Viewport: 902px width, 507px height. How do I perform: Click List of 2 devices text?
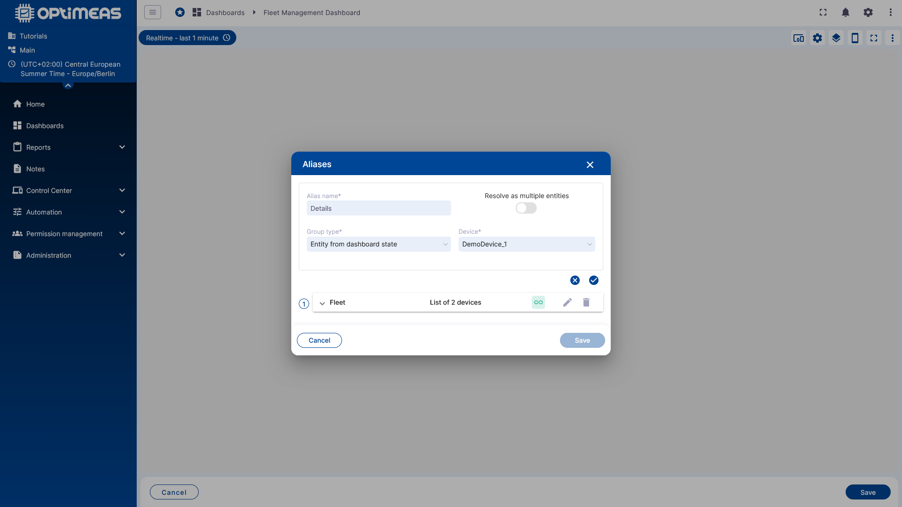click(455, 302)
